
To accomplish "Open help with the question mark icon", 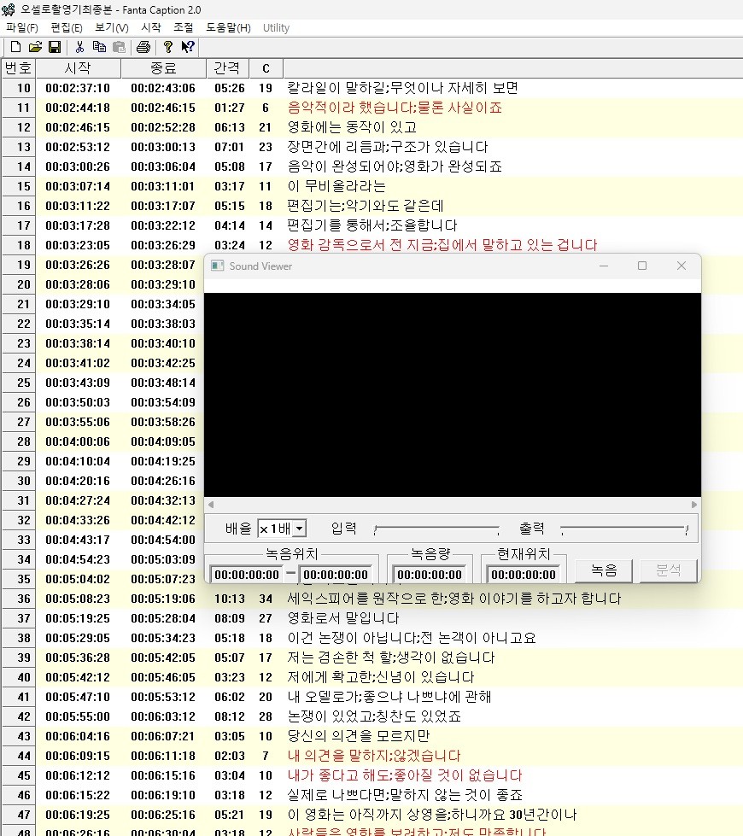I will (168, 47).
